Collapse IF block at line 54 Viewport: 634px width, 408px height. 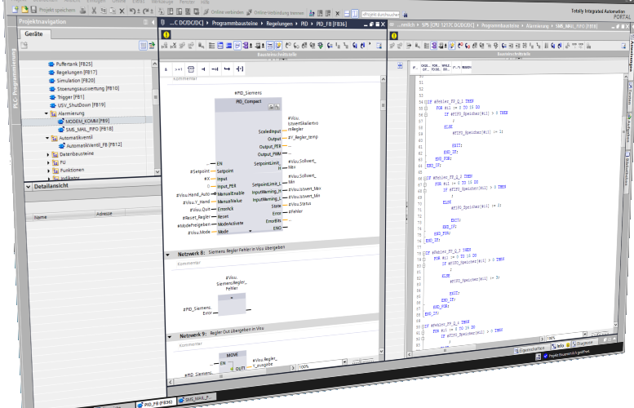tap(425, 102)
